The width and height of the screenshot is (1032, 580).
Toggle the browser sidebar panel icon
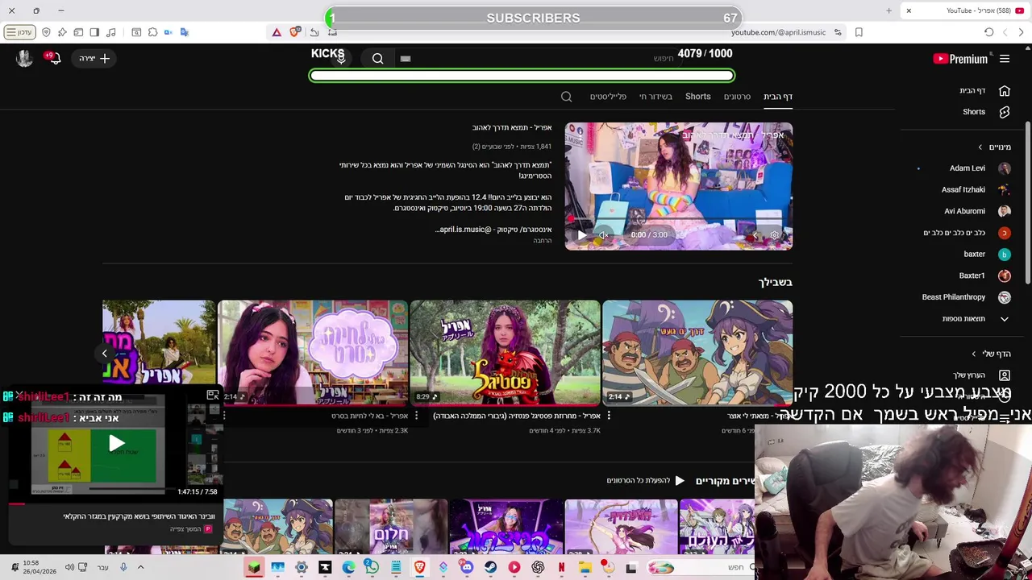94,32
